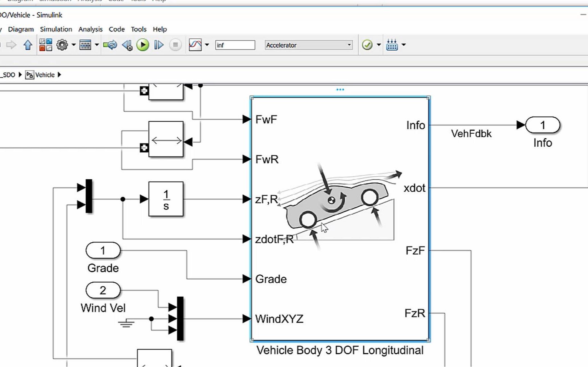Click the Stop simulation button
Image resolution: width=588 pixels, height=367 pixels.
click(x=175, y=45)
